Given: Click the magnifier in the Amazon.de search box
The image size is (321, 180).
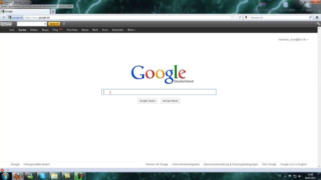Looking at the screenshot, I should click(310, 17).
